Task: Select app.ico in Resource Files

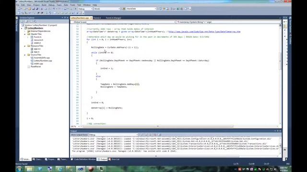Action: point(37,49)
